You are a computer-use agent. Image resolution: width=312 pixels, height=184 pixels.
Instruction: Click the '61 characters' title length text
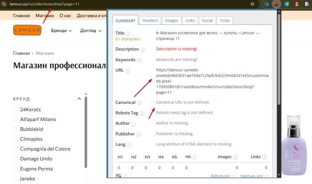coord(128,39)
